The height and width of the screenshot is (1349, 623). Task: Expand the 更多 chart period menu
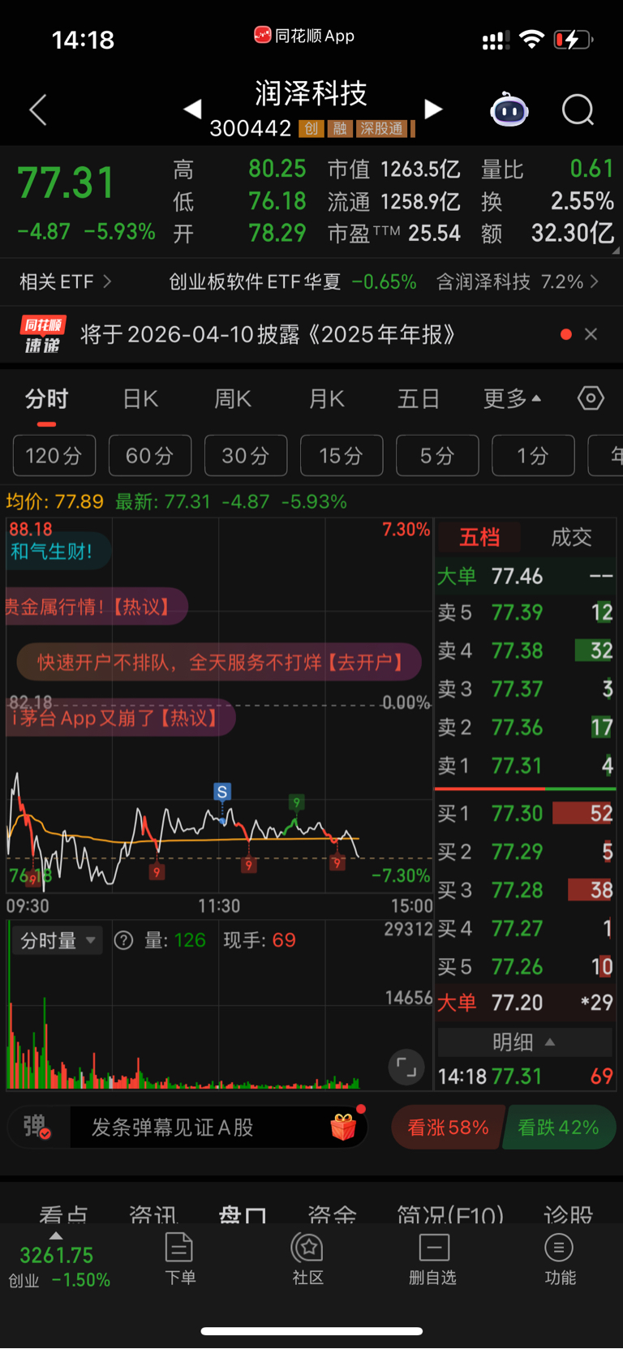click(x=512, y=398)
